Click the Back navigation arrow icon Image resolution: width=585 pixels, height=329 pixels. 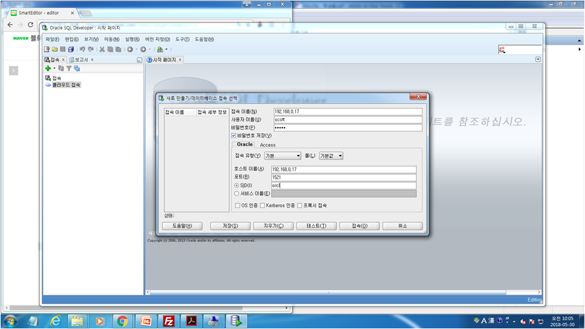[130, 49]
